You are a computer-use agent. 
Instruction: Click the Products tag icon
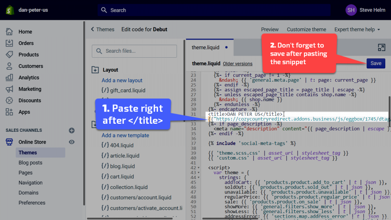click(9, 55)
